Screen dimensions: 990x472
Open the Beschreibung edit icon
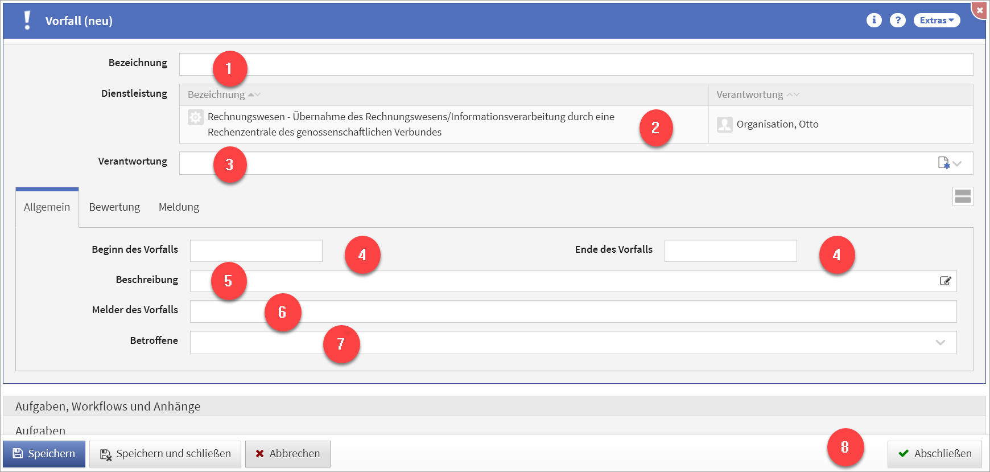click(x=945, y=281)
